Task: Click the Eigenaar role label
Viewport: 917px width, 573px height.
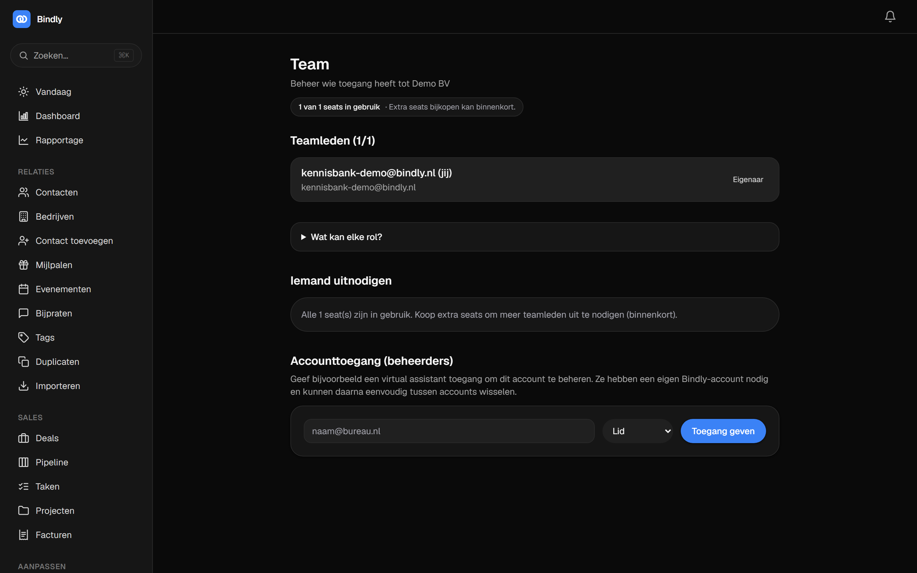Action: pyautogui.click(x=748, y=180)
